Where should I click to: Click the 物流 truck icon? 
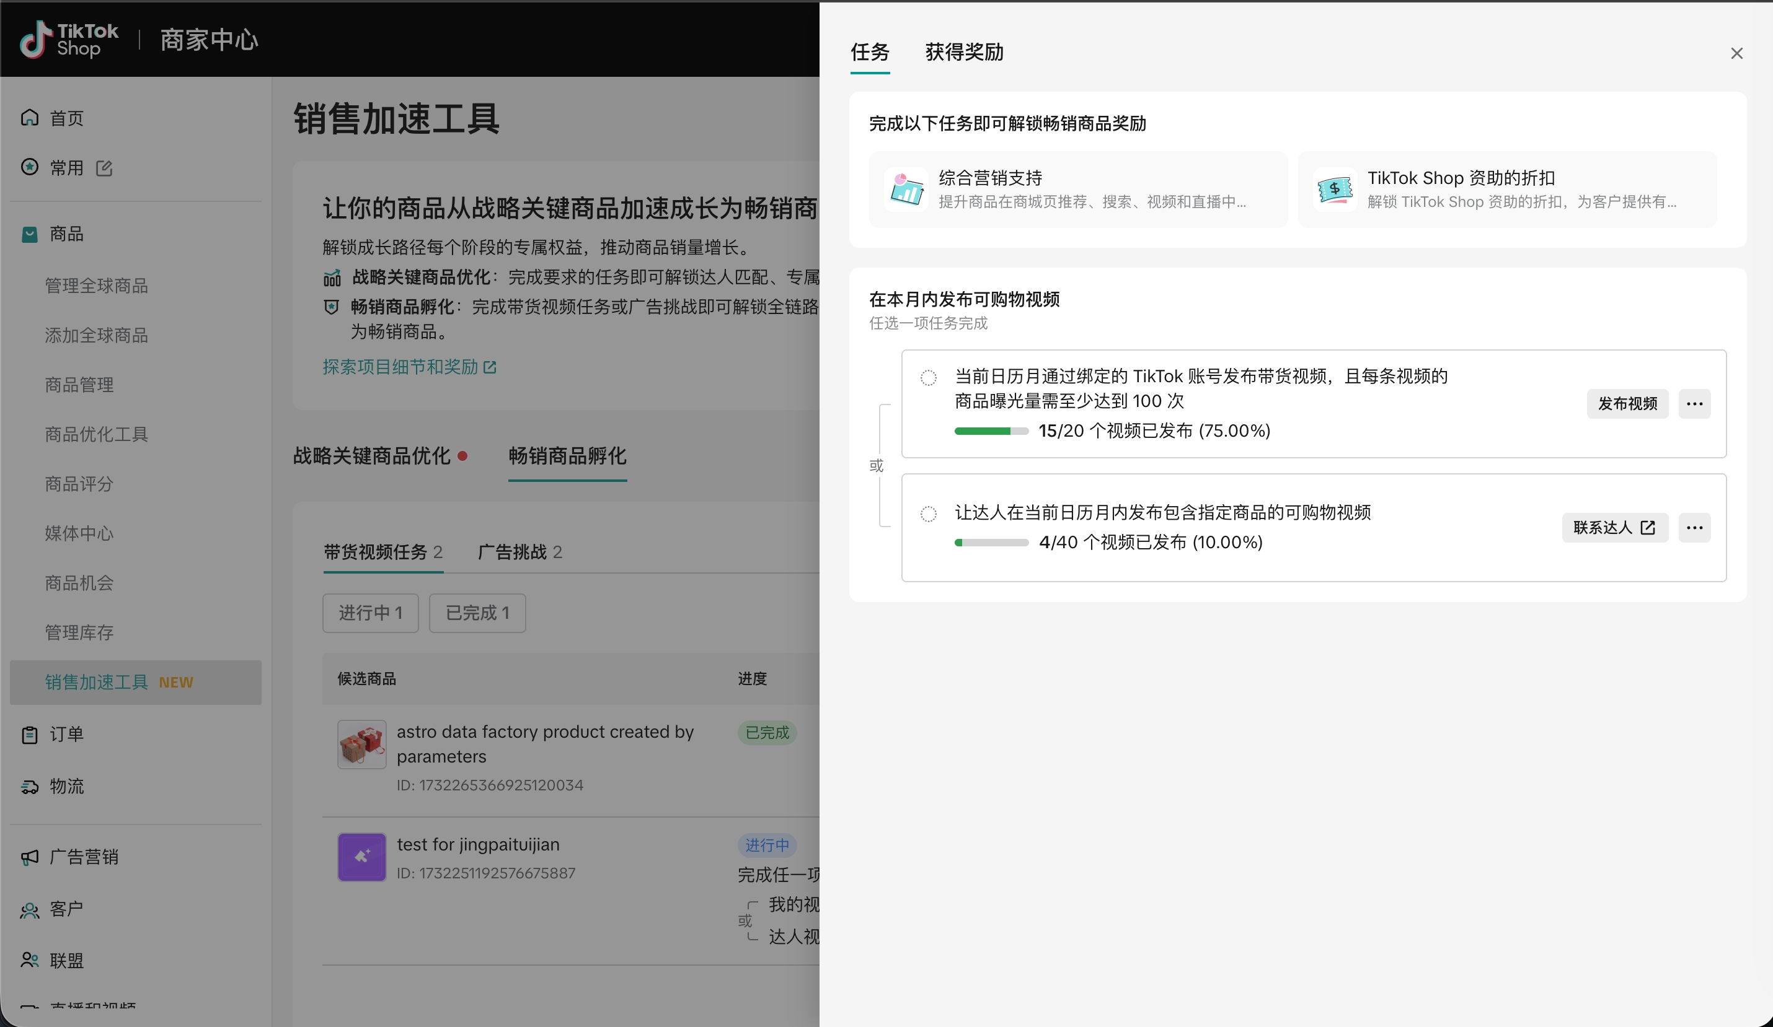click(30, 787)
